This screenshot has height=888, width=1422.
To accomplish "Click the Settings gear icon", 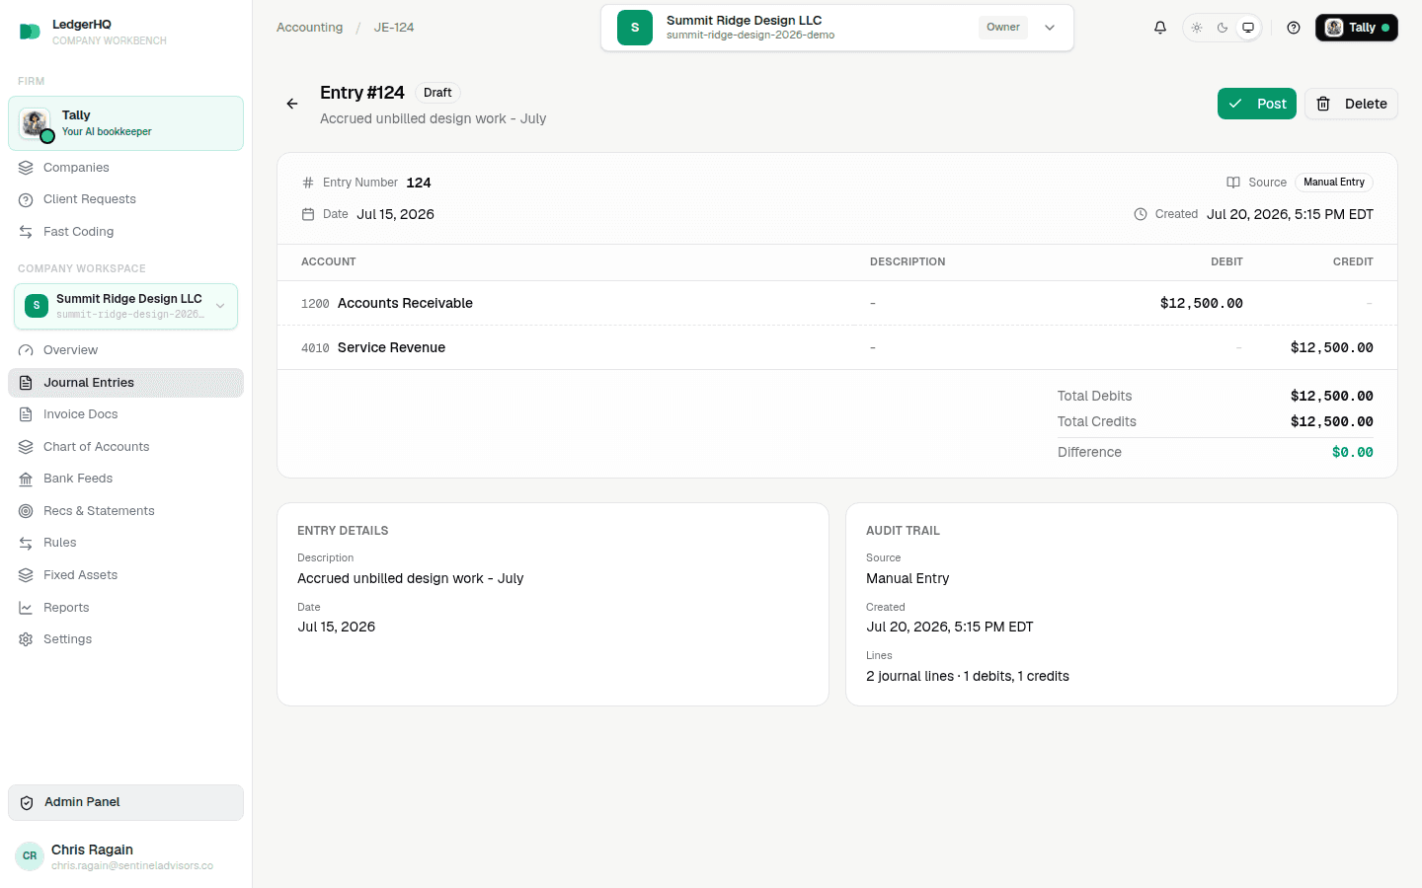I will pos(26,639).
